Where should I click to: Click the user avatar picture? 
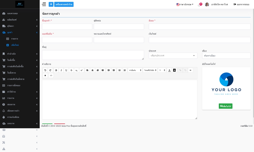207,4
